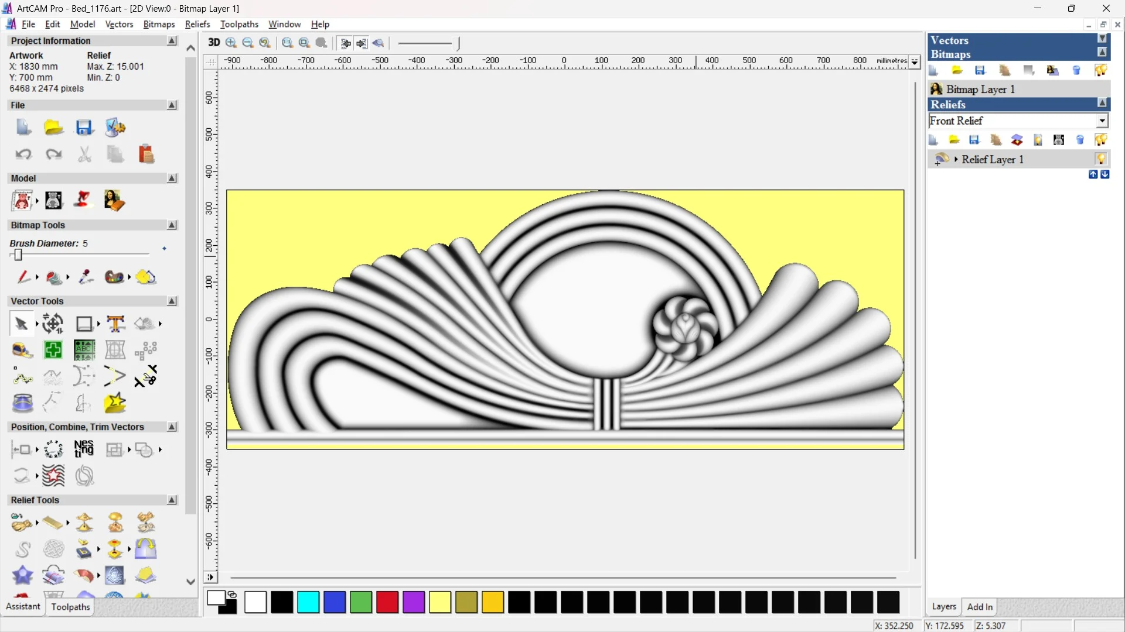Click the Create Vector Text tool
Screen dimensions: 1125x632
[x=115, y=324]
